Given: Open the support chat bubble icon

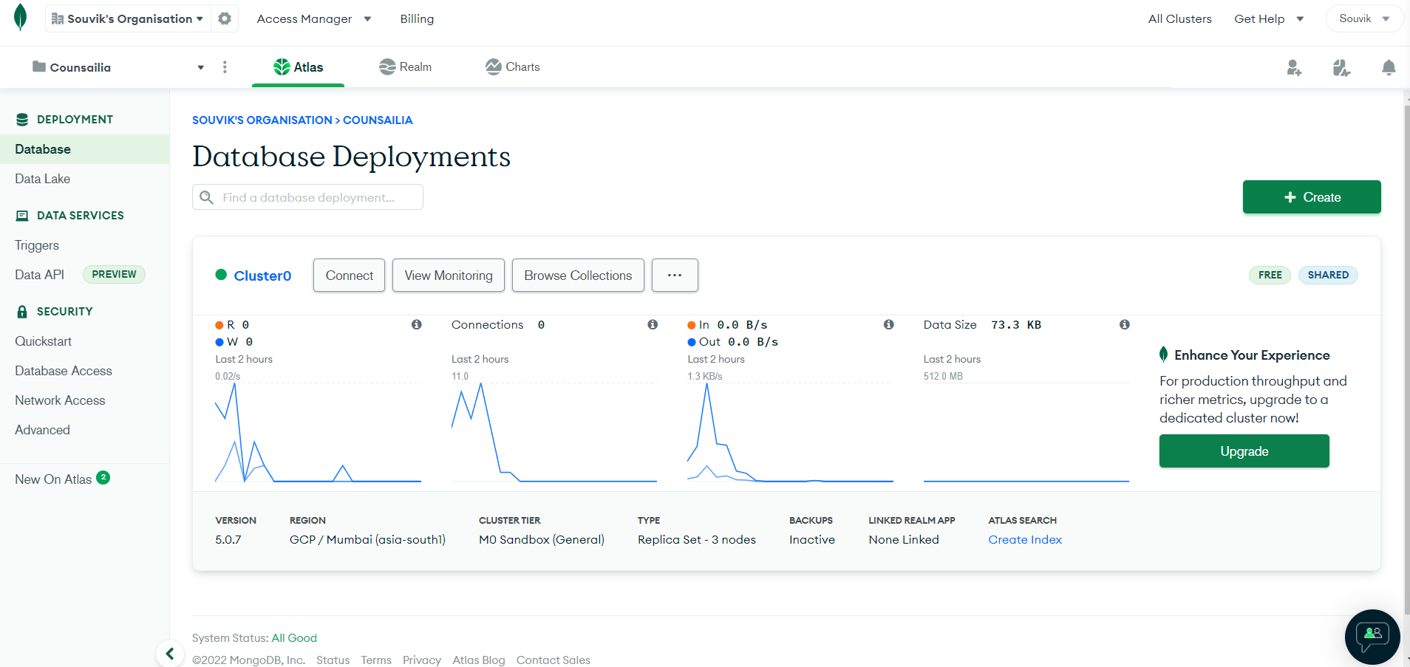Looking at the screenshot, I should point(1372,637).
